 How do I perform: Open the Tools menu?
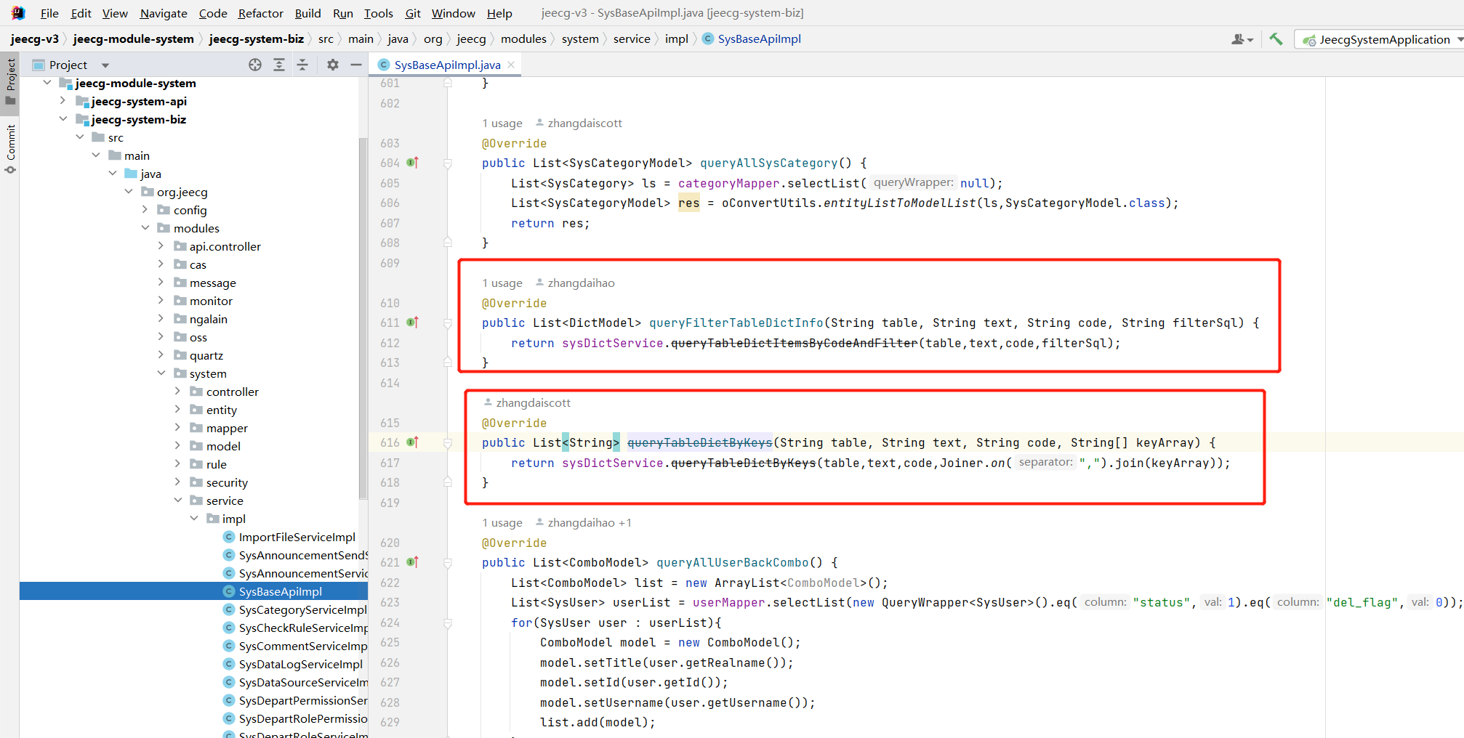(x=378, y=13)
